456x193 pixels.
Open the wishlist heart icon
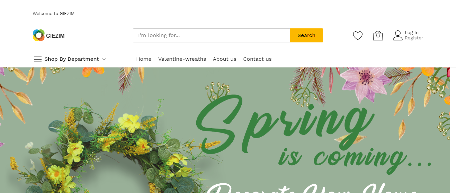coord(358,35)
